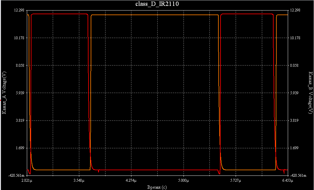This screenshot has height=190, width=314.
Task: Select the right axis label Канал_B Voltage(V)
Action: 310,92
